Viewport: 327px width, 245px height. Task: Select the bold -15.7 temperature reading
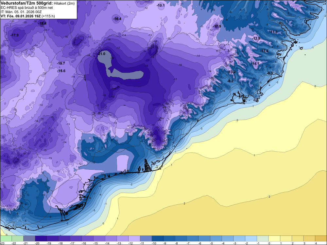click(x=61, y=63)
